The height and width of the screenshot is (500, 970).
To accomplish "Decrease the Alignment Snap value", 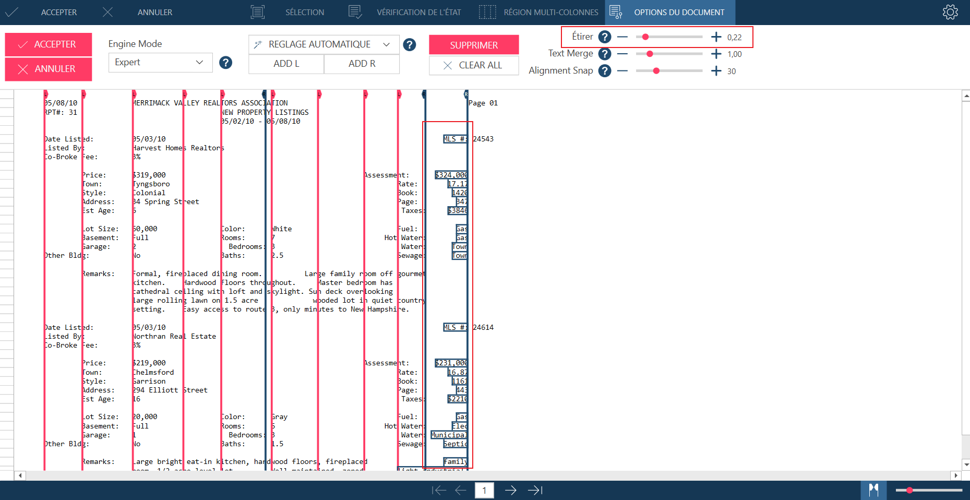I will pyautogui.click(x=622, y=71).
